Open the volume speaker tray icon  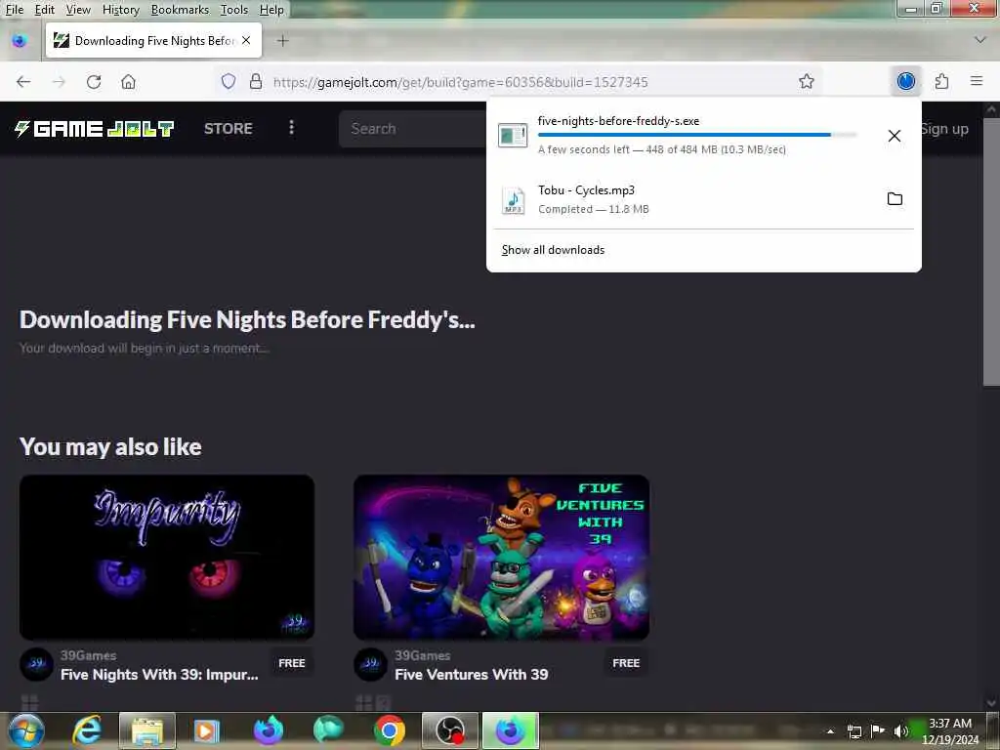(x=900, y=730)
